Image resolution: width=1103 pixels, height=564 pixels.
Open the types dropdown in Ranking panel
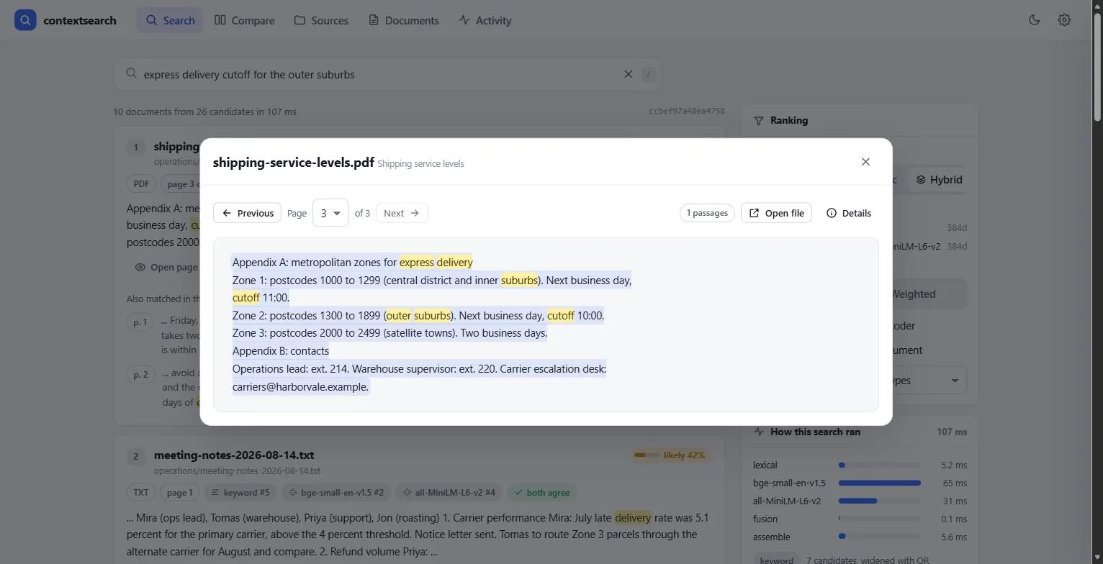[927, 381]
